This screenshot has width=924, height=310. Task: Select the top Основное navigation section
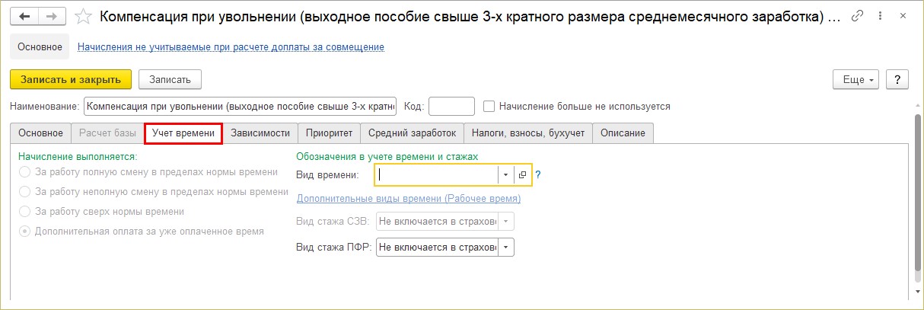point(40,47)
